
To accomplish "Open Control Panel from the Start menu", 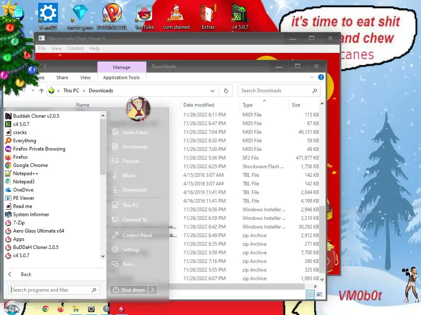I will (x=137, y=235).
